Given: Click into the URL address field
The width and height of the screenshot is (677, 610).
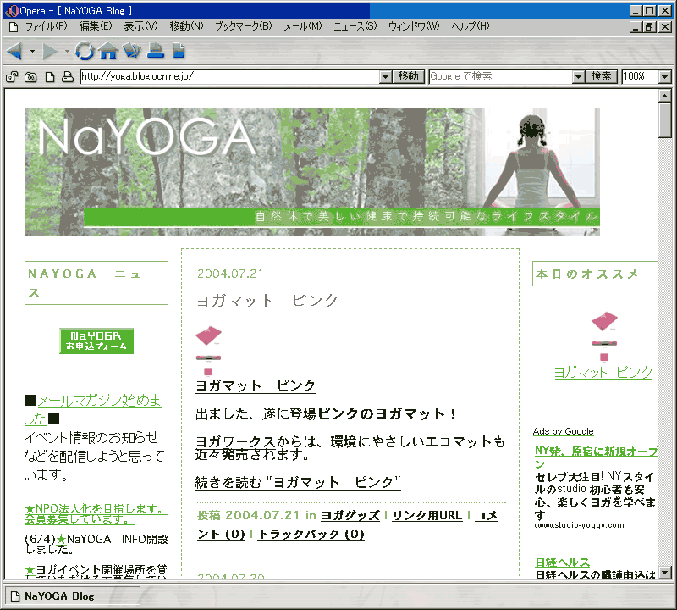Looking at the screenshot, I should [230, 77].
